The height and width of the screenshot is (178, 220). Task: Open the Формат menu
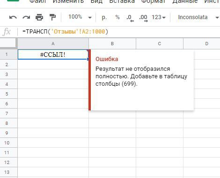coord(153,1)
